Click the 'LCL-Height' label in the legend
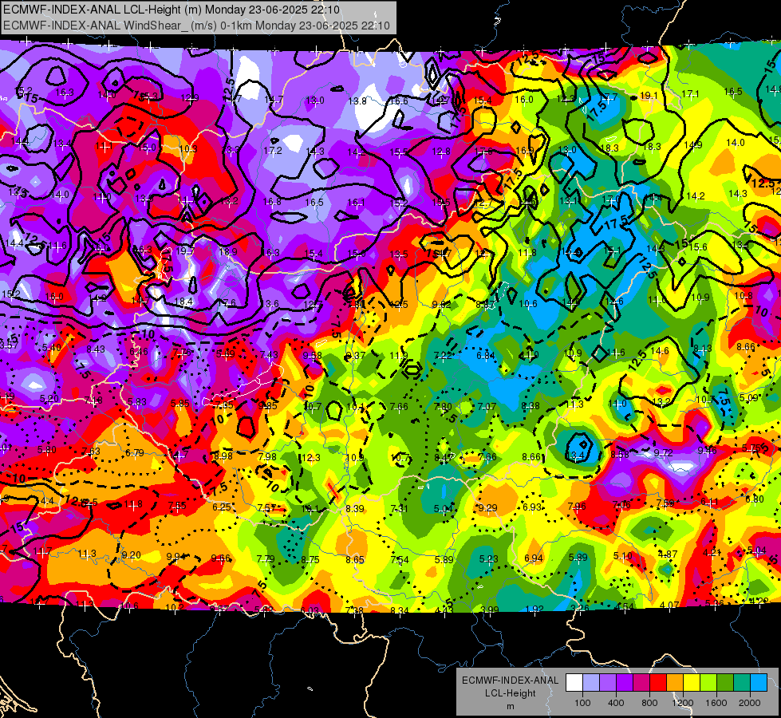The width and height of the screenshot is (781, 718). (x=510, y=693)
